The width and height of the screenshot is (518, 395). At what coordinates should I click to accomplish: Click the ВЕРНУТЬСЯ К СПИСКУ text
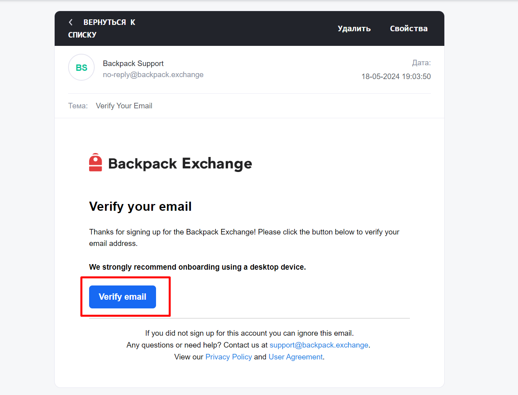click(x=103, y=28)
